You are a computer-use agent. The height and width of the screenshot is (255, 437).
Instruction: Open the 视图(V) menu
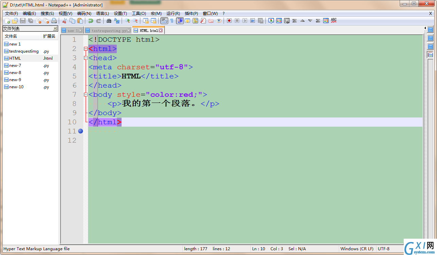click(x=65, y=14)
